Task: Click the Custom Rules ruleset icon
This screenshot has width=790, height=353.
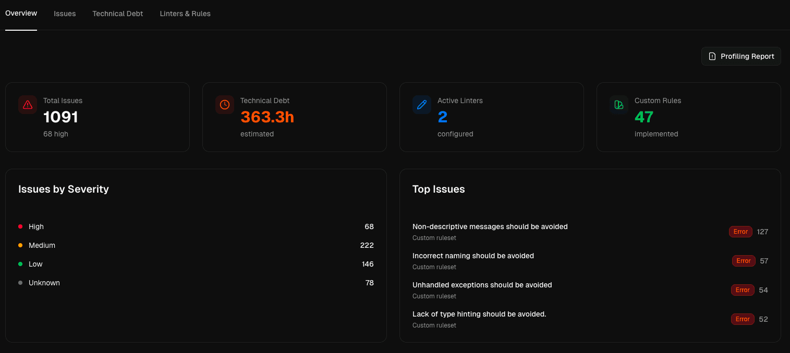Action: [618, 105]
